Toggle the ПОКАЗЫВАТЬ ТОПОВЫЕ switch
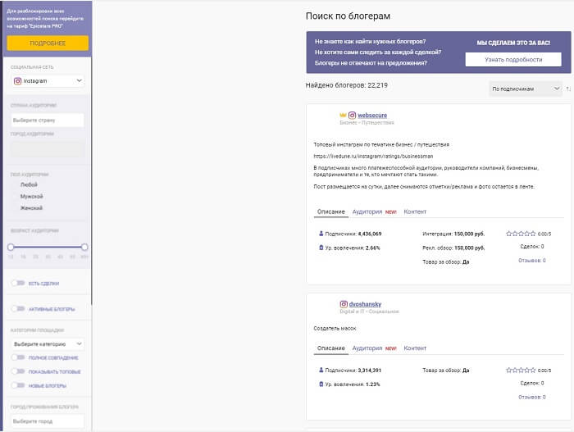Viewport: 574px width, 432px height. (x=18, y=371)
